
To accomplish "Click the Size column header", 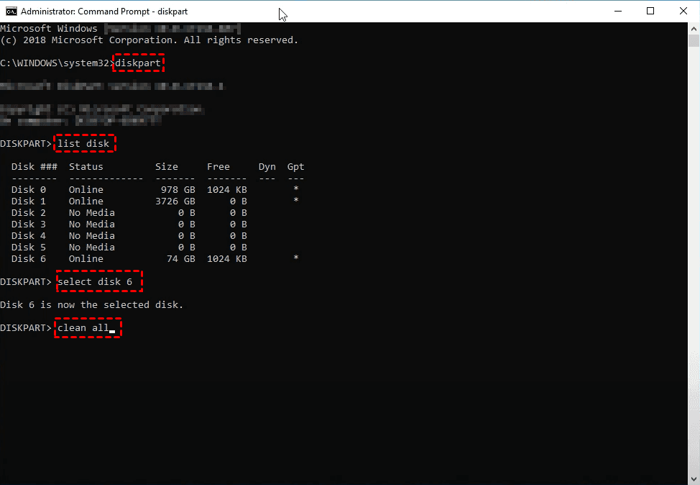I will [x=167, y=167].
